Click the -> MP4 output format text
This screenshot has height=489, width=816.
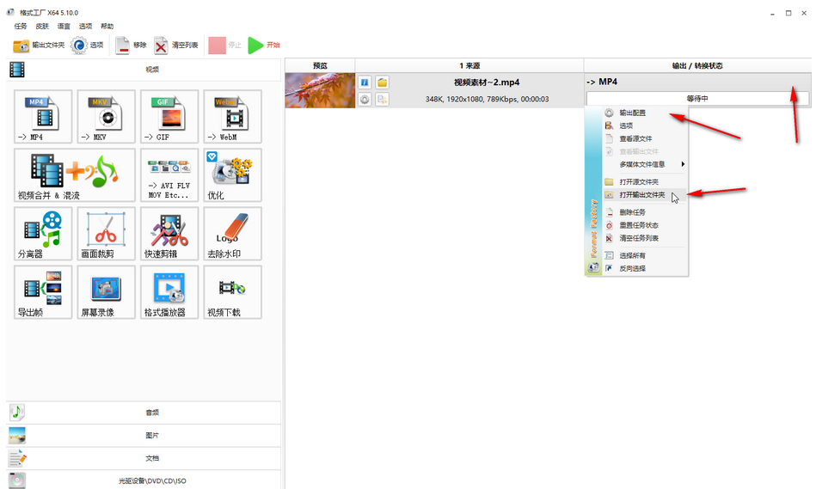pyautogui.click(x=602, y=82)
